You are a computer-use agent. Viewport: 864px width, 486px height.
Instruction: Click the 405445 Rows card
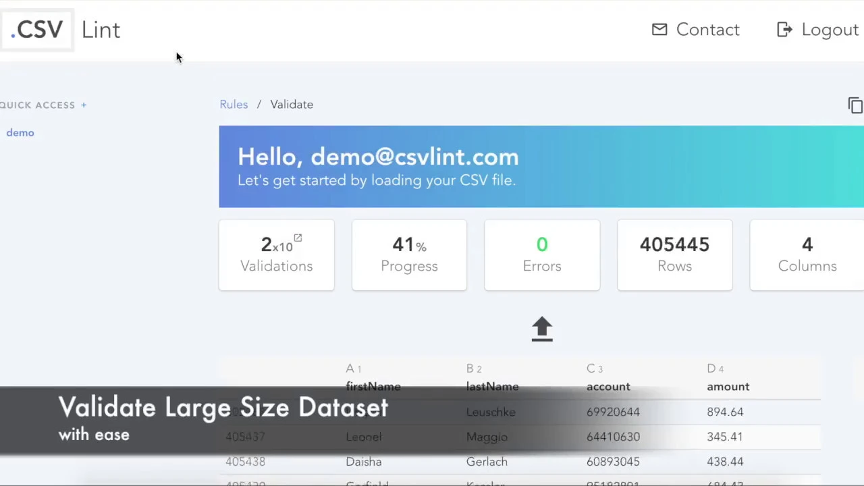pyautogui.click(x=674, y=255)
